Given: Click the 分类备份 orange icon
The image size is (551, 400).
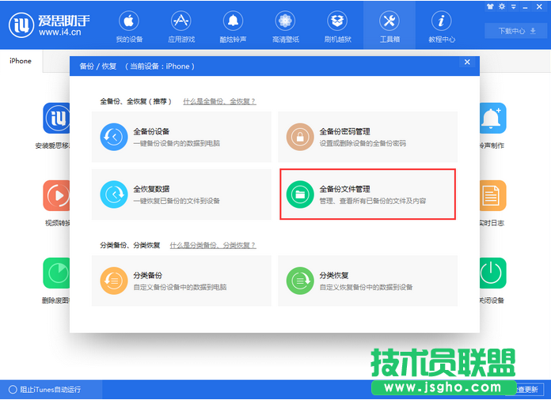Looking at the screenshot, I should (x=113, y=281).
